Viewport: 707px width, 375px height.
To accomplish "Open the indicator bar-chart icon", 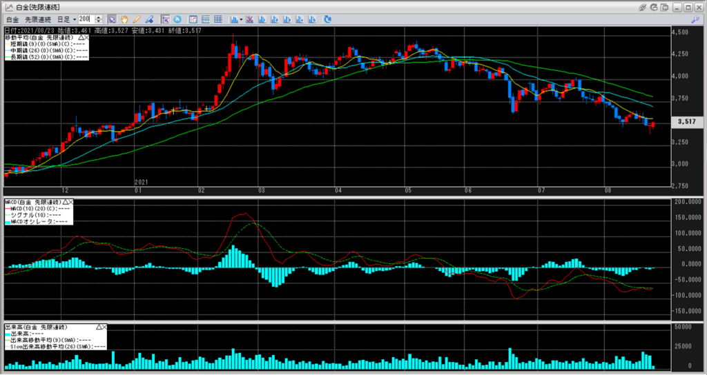I will coord(234,19).
